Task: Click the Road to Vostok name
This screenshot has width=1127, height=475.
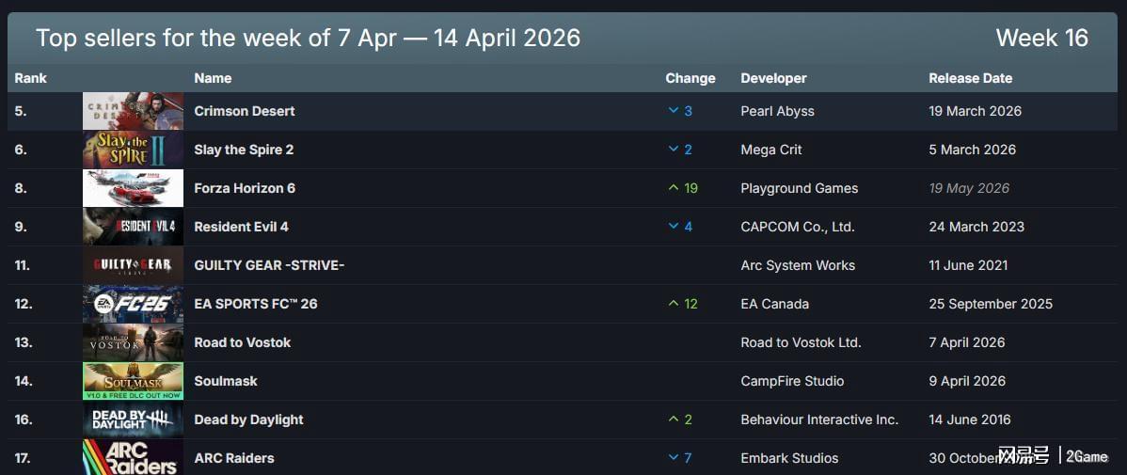Action: tap(242, 342)
